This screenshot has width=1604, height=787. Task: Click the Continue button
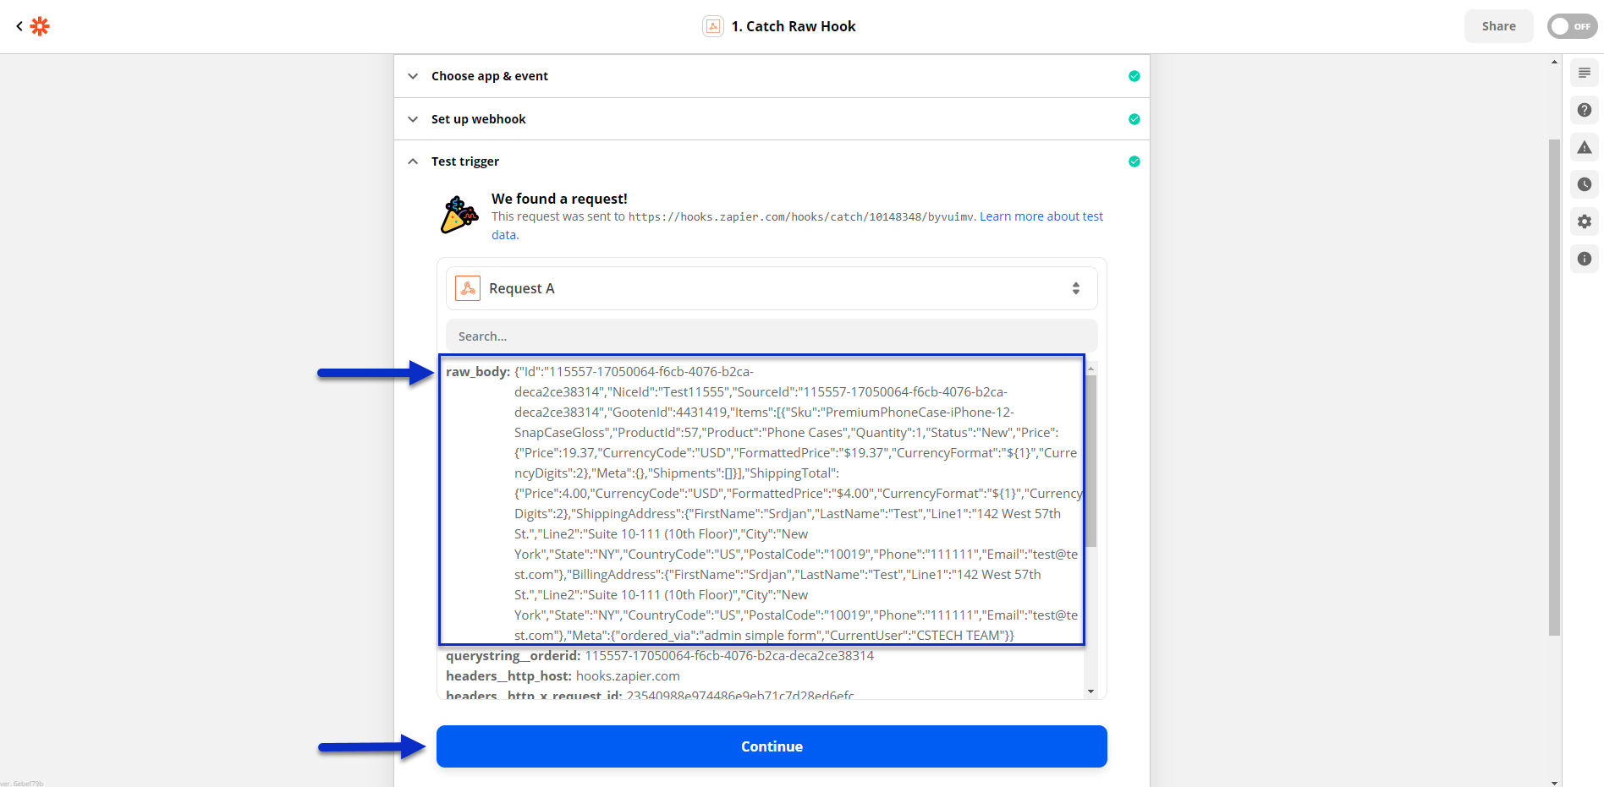[772, 746]
